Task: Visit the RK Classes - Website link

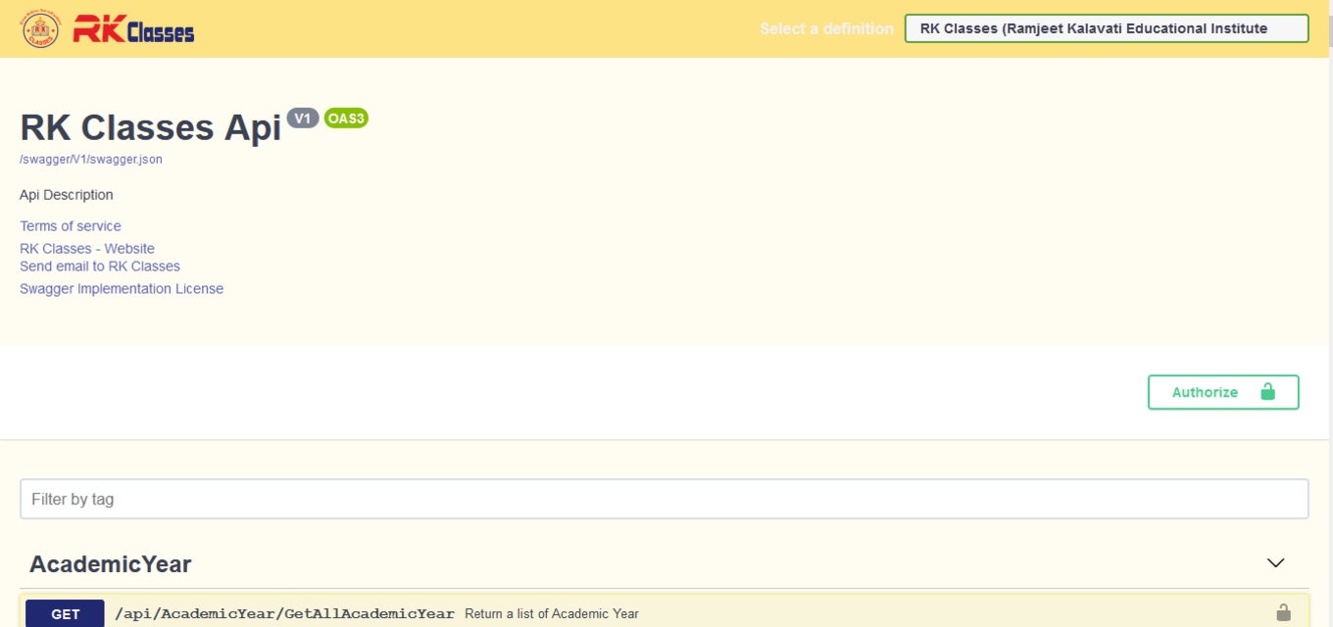Action: [87, 249]
